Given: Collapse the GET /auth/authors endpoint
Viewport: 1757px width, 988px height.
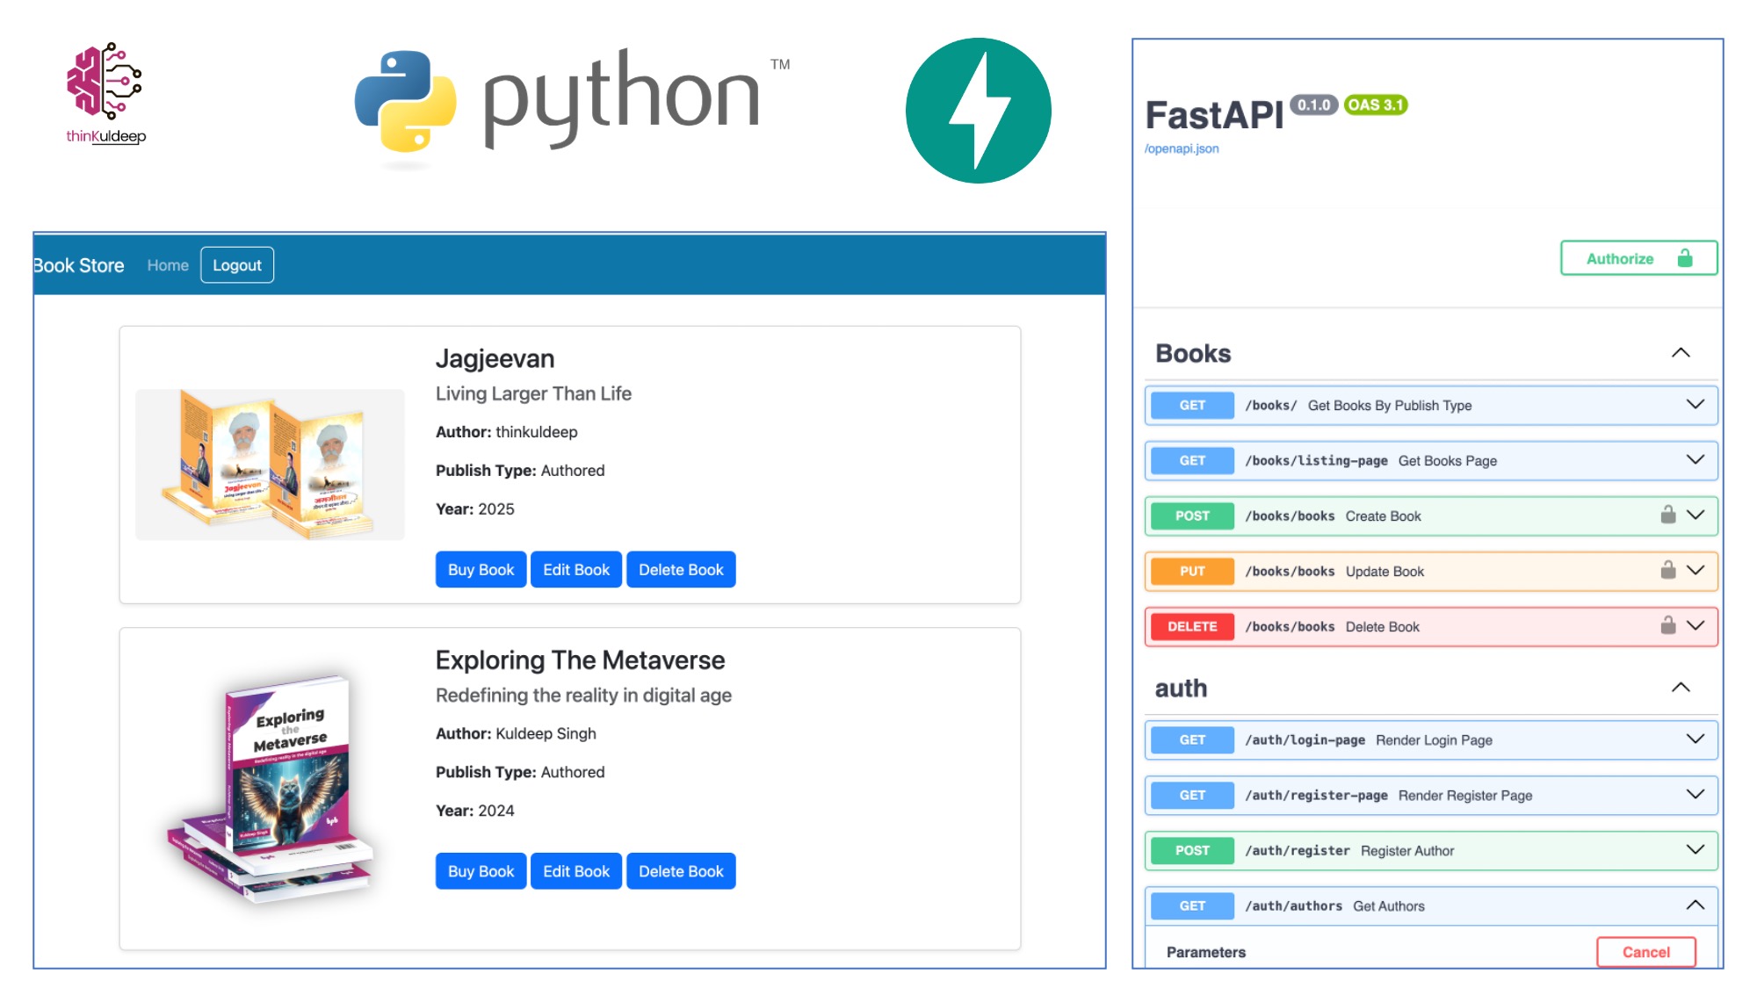Looking at the screenshot, I should [x=1695, y=905].
